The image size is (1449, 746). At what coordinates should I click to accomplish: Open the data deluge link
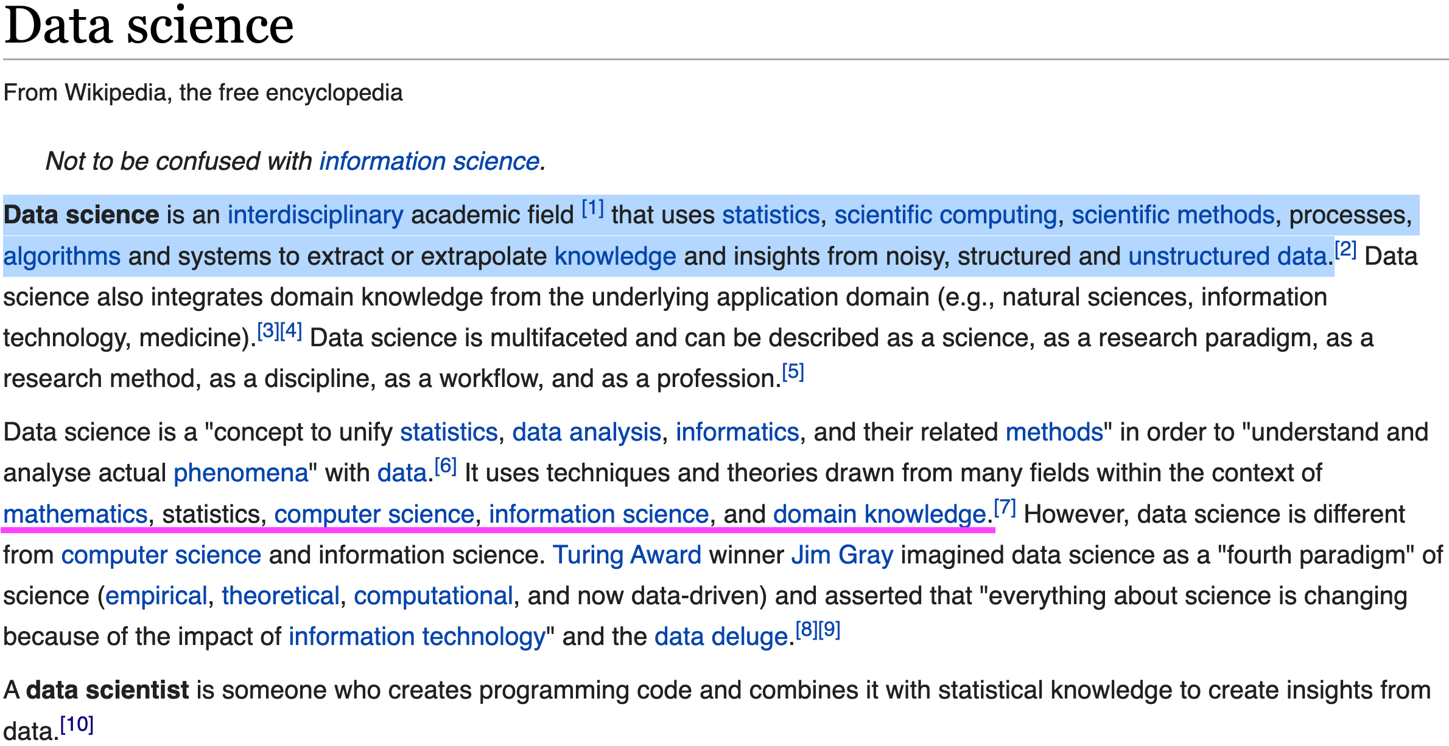tap(721, 637)
